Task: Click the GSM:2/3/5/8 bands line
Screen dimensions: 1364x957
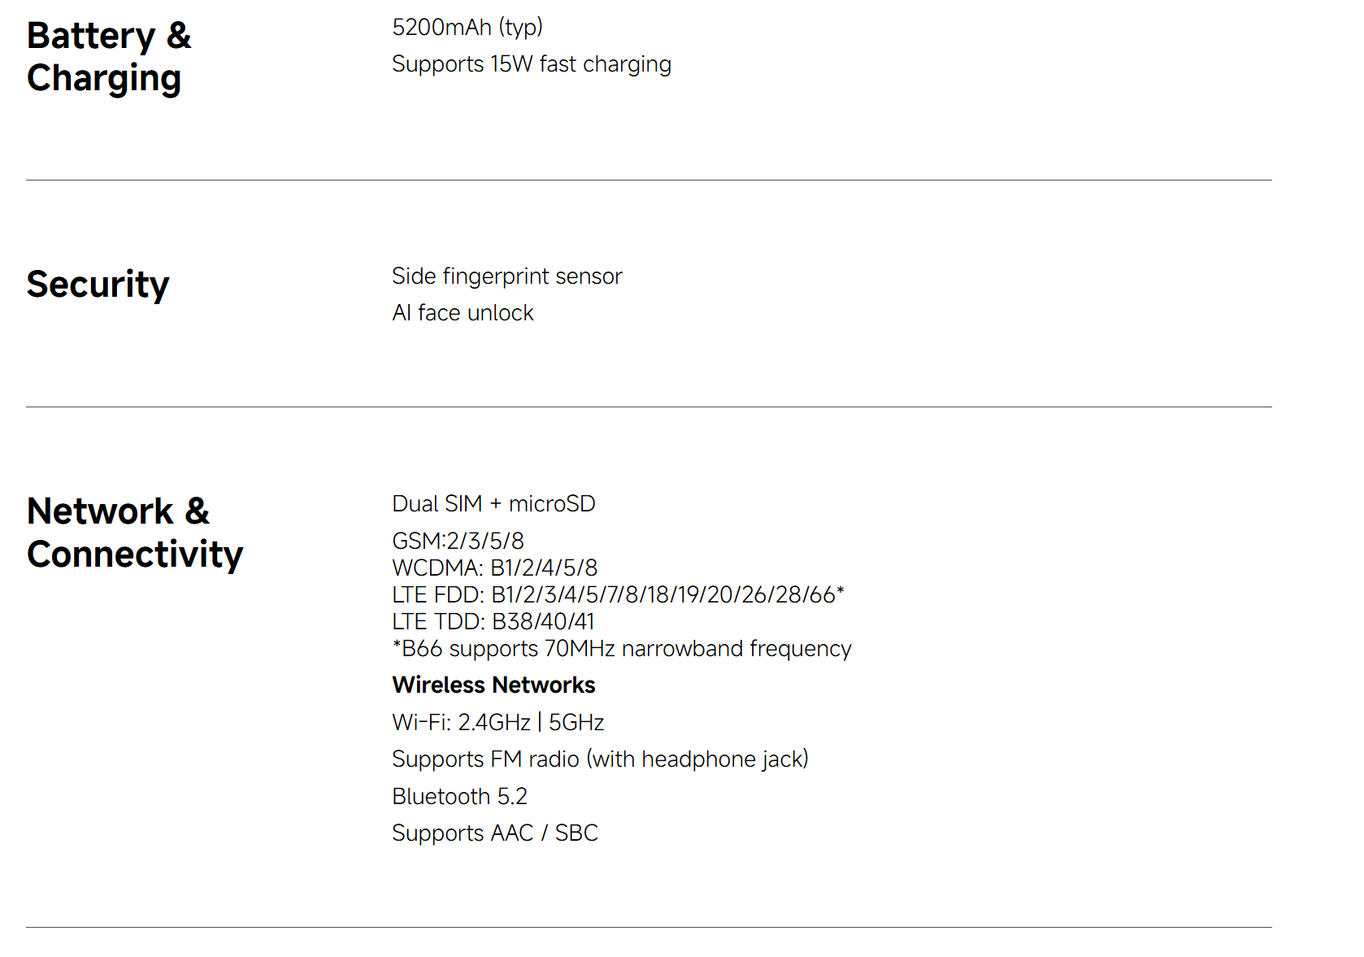Action: [458, 541]
